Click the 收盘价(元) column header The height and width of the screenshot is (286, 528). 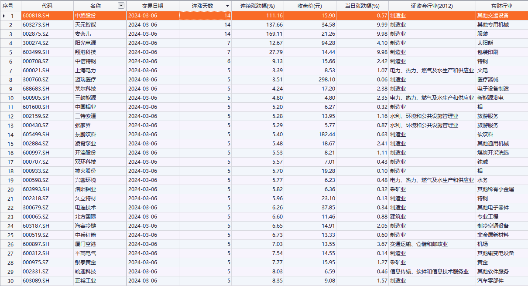(x=309, y=6)
